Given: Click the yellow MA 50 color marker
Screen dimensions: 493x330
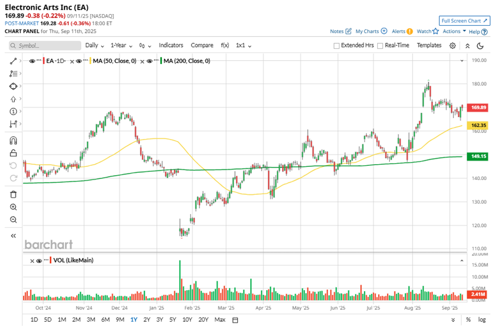Looking at the screenshot, I should pyautogui.click(x=91, y=61).
